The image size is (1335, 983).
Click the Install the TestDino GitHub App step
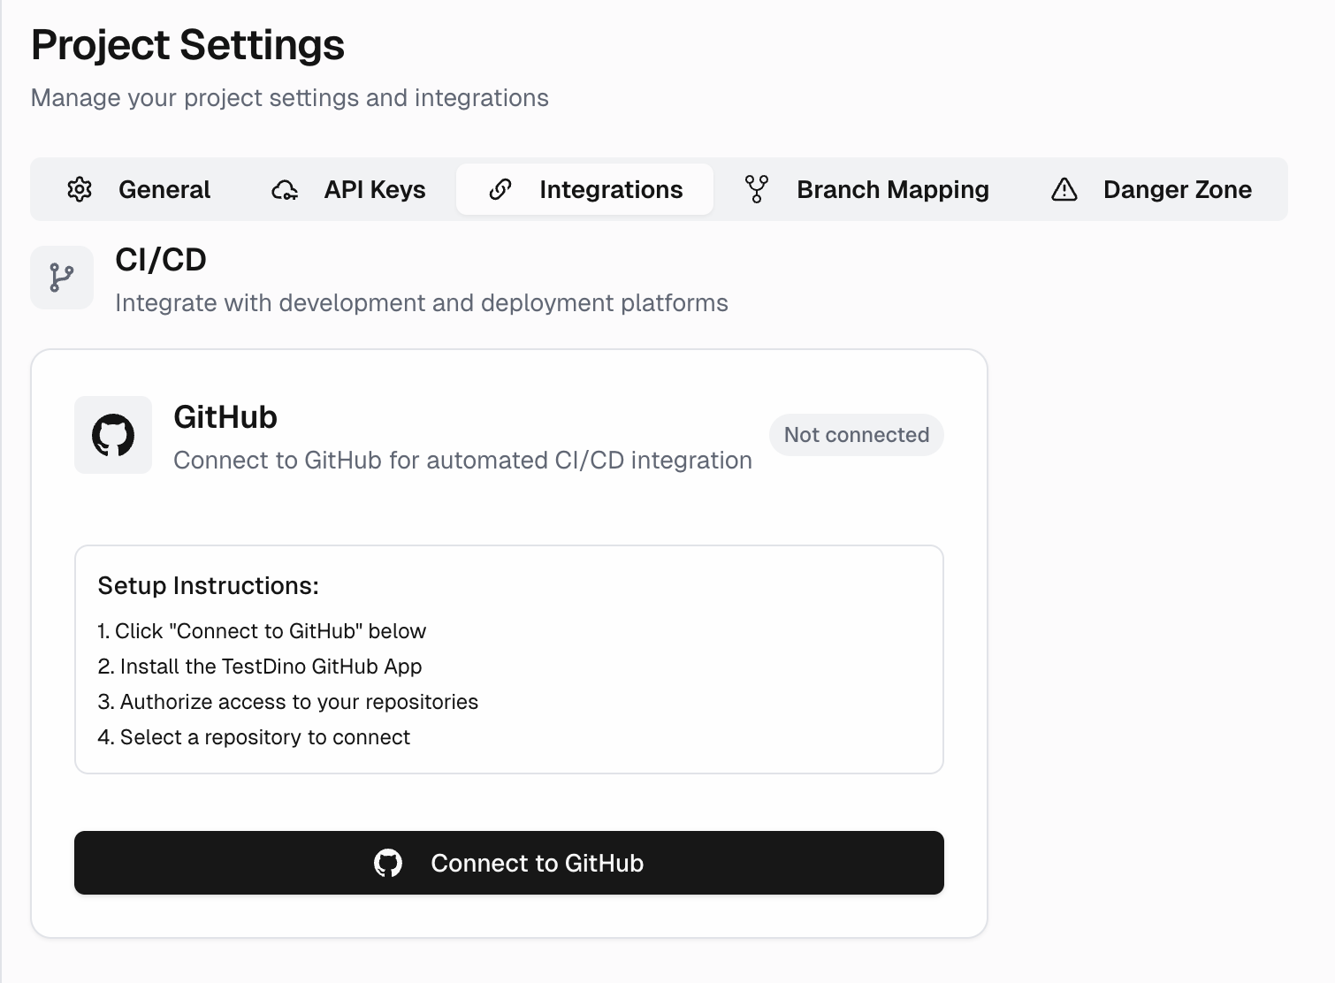click(260, 667)
